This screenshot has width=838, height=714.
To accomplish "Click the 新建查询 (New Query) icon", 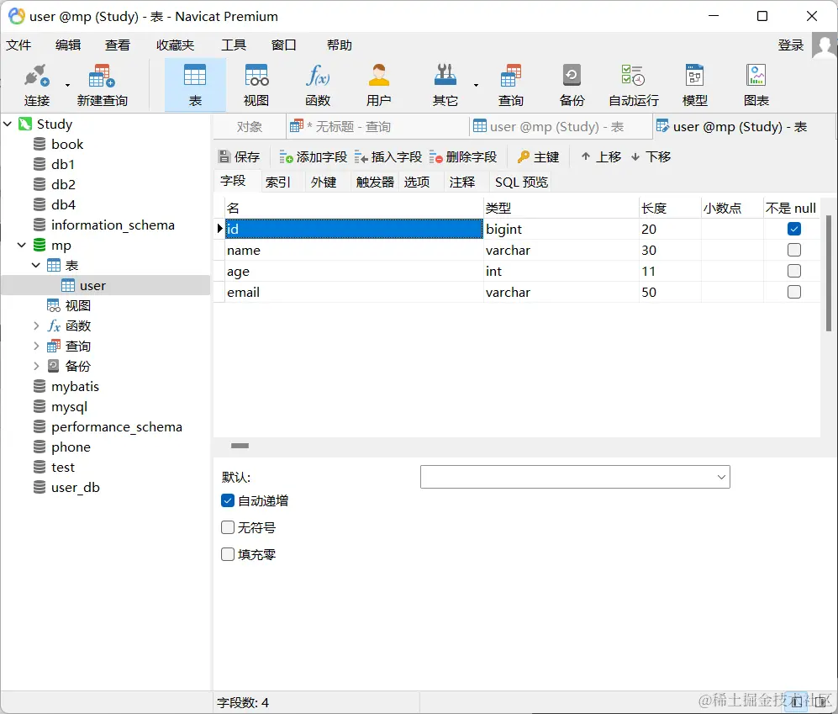I will pos(102,76).
